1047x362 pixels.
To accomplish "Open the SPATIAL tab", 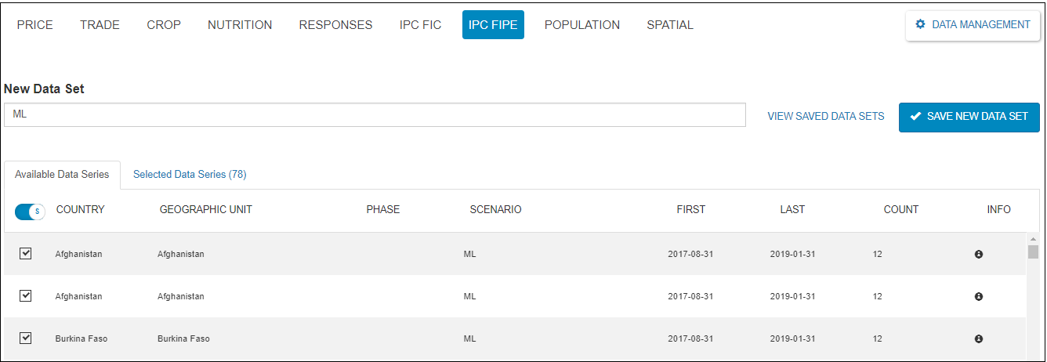I will (669, 25).
